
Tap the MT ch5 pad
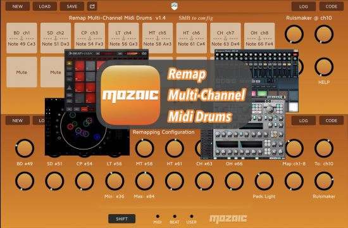(158, 38)
